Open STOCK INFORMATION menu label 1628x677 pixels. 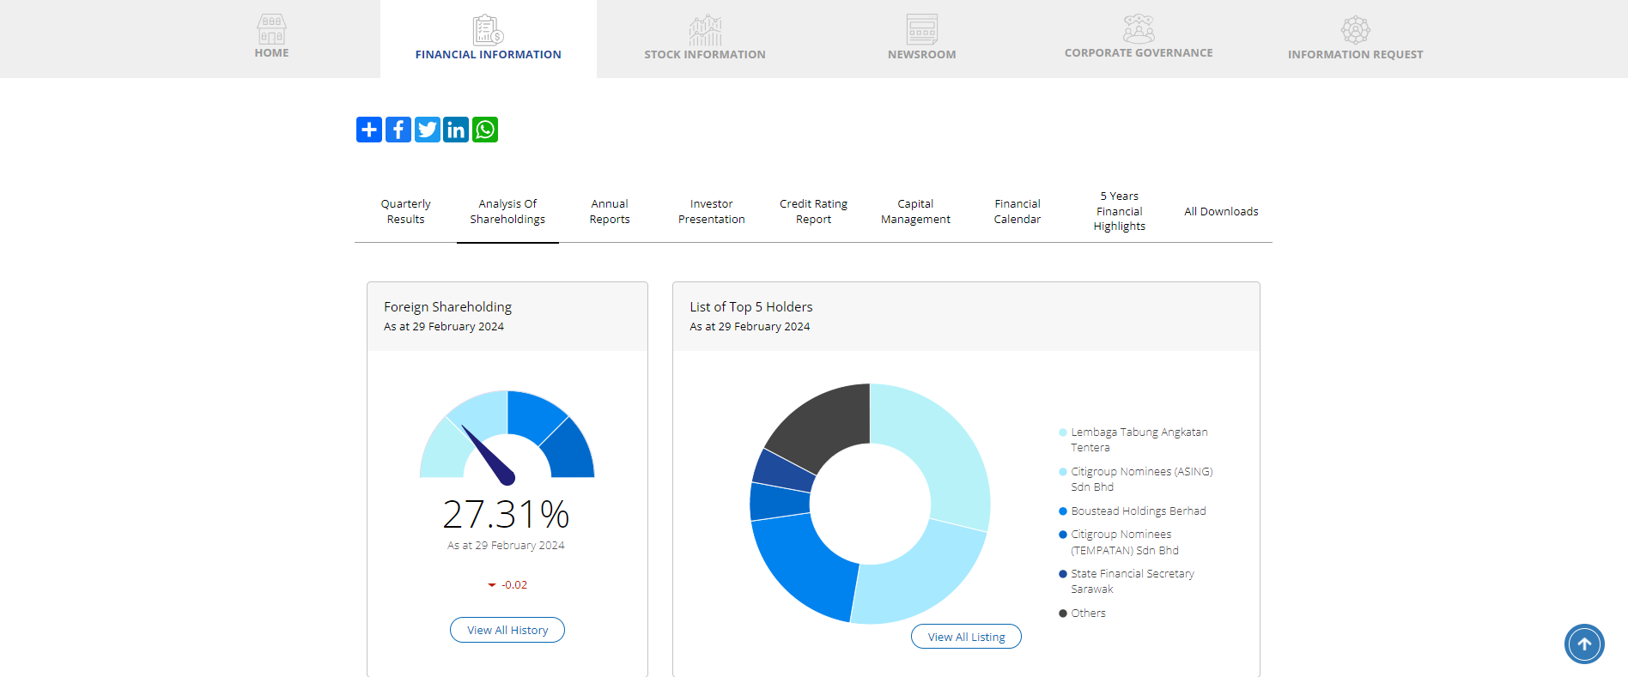(705, 55)
